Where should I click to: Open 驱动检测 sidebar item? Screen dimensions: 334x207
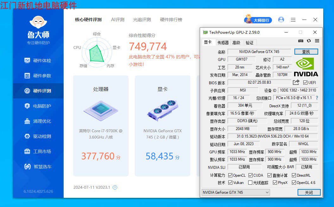(x=38, y=136)
